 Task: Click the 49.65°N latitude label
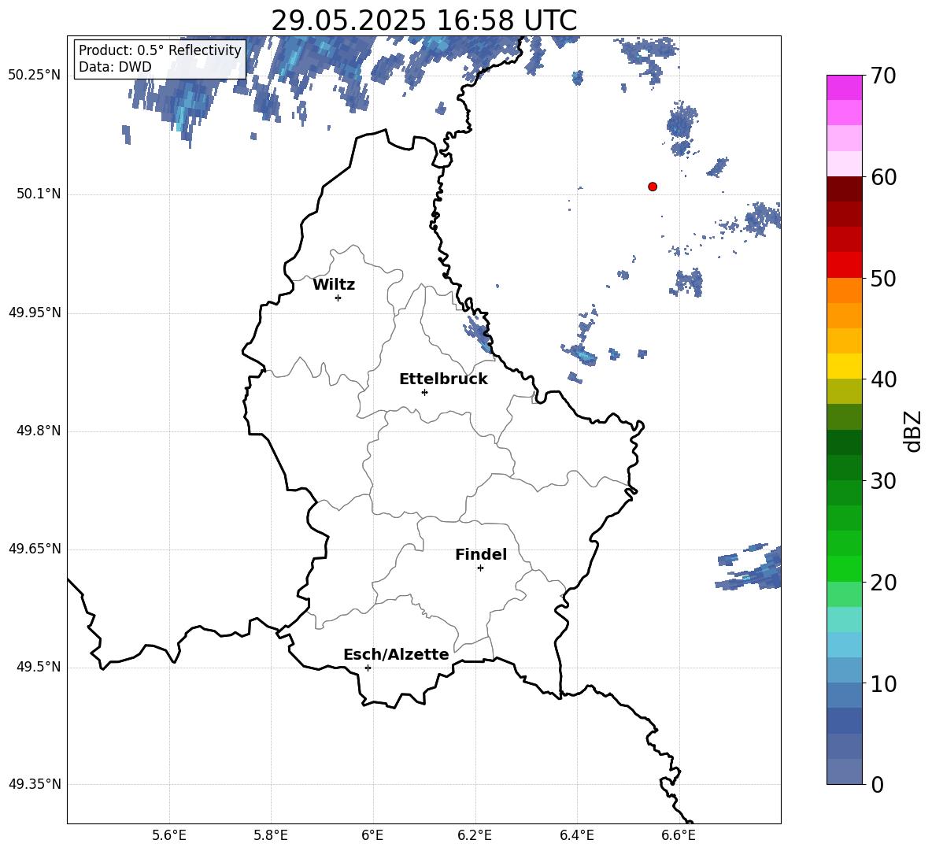35,549
